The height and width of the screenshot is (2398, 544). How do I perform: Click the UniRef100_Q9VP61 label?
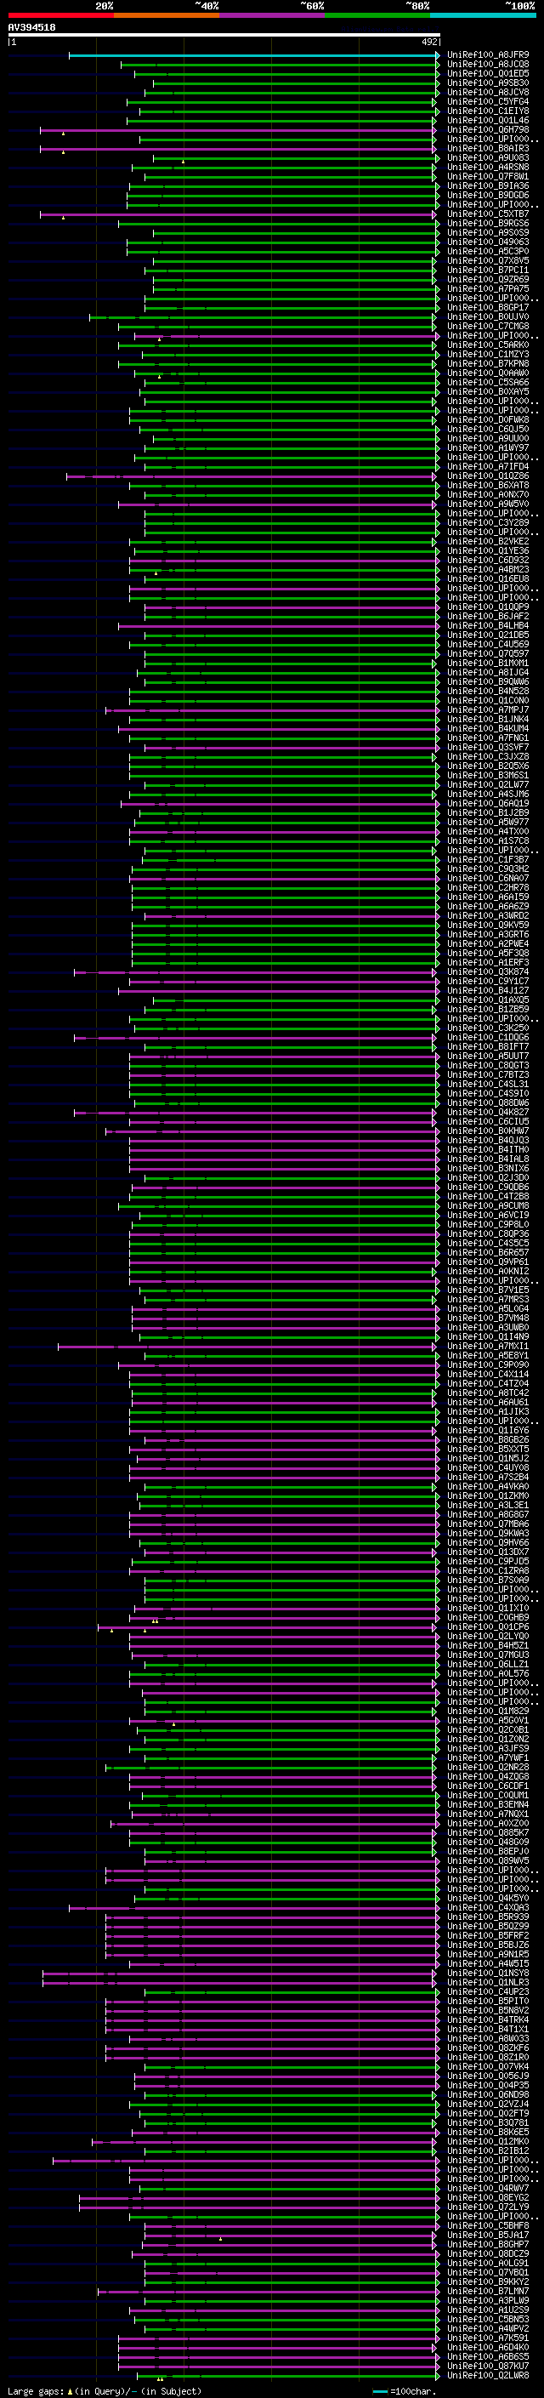(x=488, y=1262)
